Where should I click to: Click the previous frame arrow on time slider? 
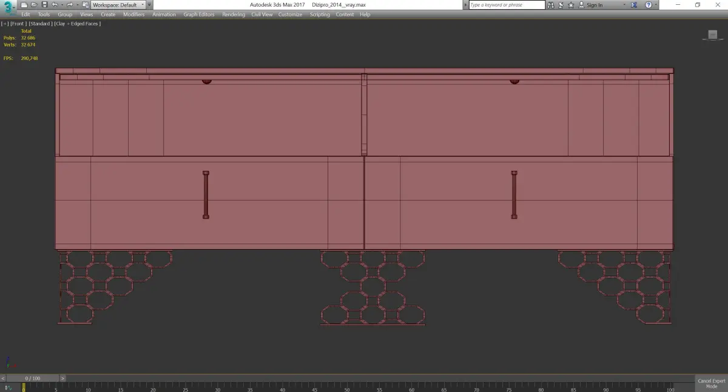pyautogui.click(x=3, y=378)
